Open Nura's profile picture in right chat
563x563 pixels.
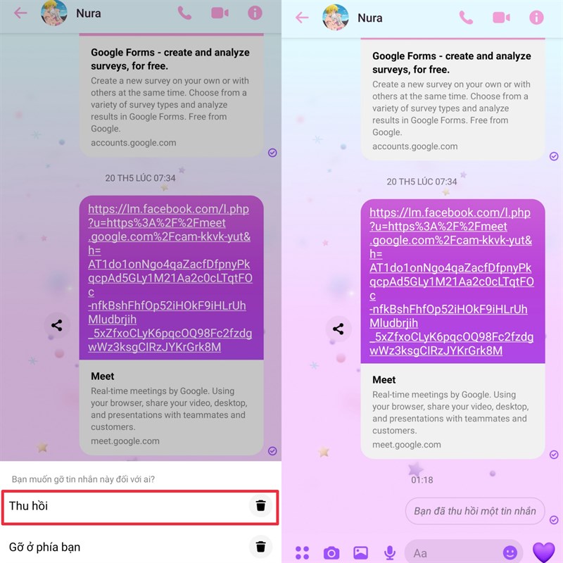coord(336,17)
